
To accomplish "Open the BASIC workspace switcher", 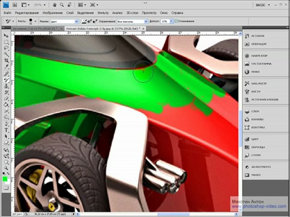I will [x=263, y=5].
